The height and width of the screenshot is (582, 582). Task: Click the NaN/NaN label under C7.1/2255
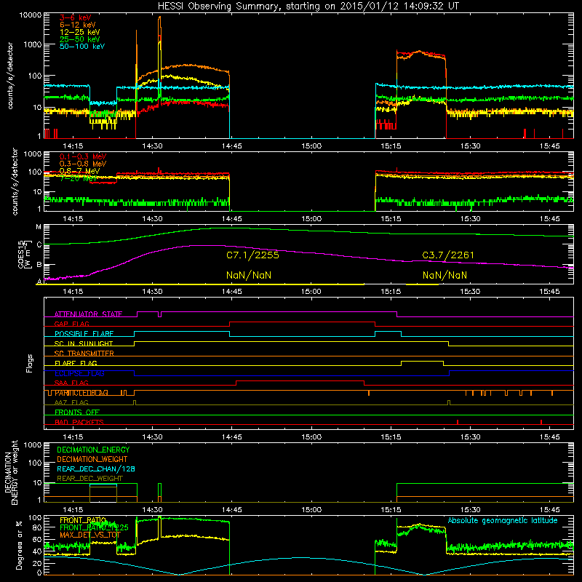tap(249, 276)
